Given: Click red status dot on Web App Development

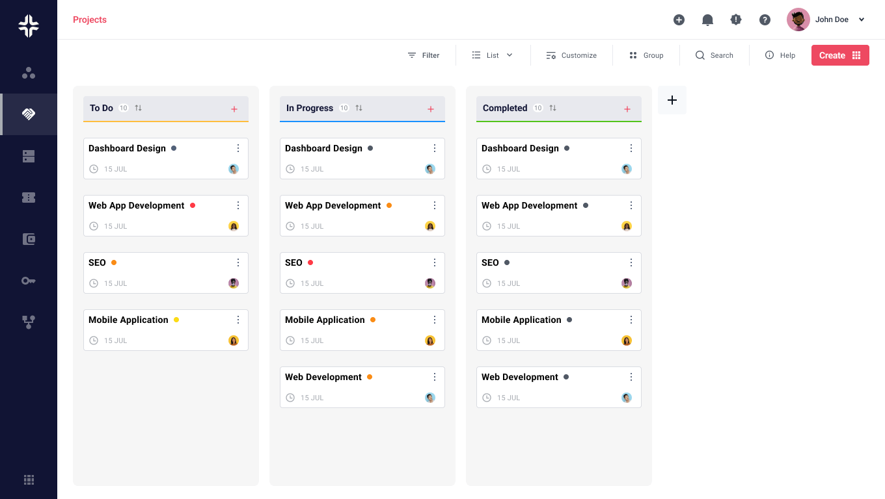Looking at the screenshot, I should (193, 205).
